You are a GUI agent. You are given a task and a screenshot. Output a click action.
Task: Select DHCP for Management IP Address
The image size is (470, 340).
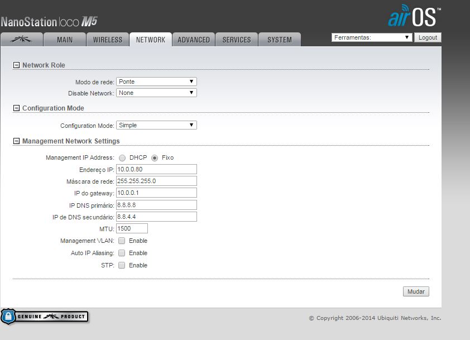pyautogui.click(x=122, y=158)
